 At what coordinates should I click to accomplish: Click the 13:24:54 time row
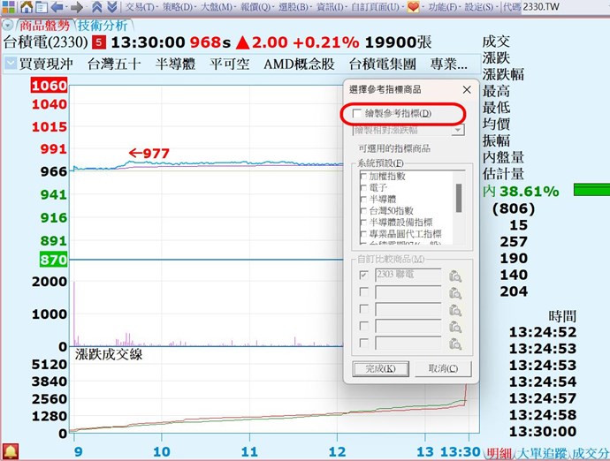543,382
